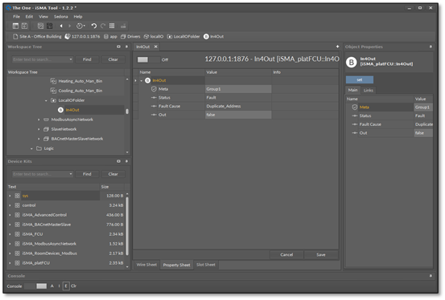Image resolution: width=445 pixels, height=300 pixels.
Task: Click the plus icon to add tab
Action: 337,47
